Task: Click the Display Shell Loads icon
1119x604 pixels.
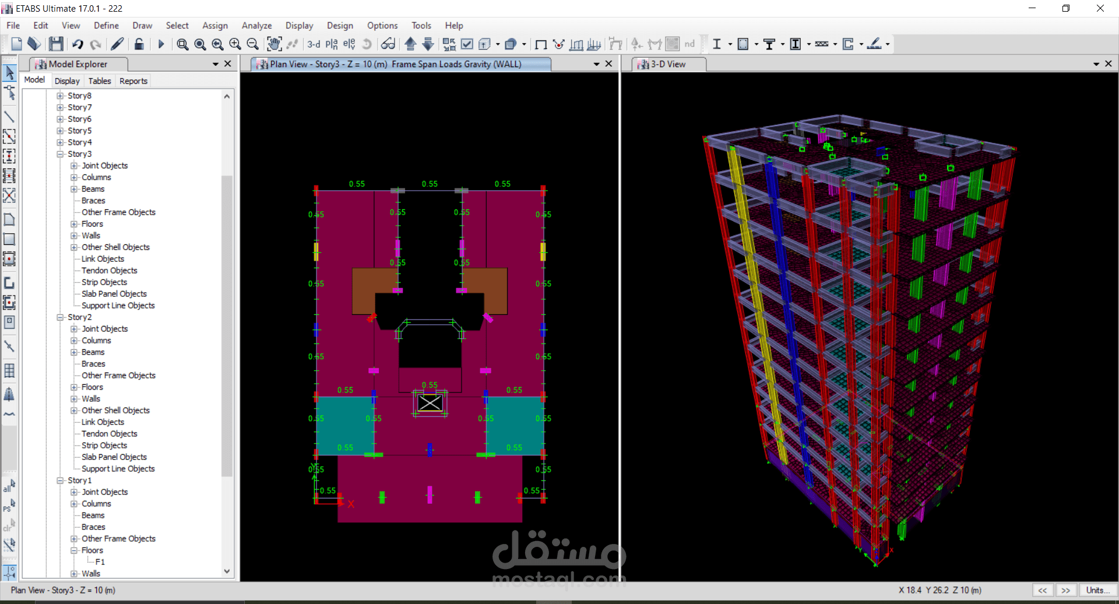Action: pyautogui.click(x=594, y=44)
